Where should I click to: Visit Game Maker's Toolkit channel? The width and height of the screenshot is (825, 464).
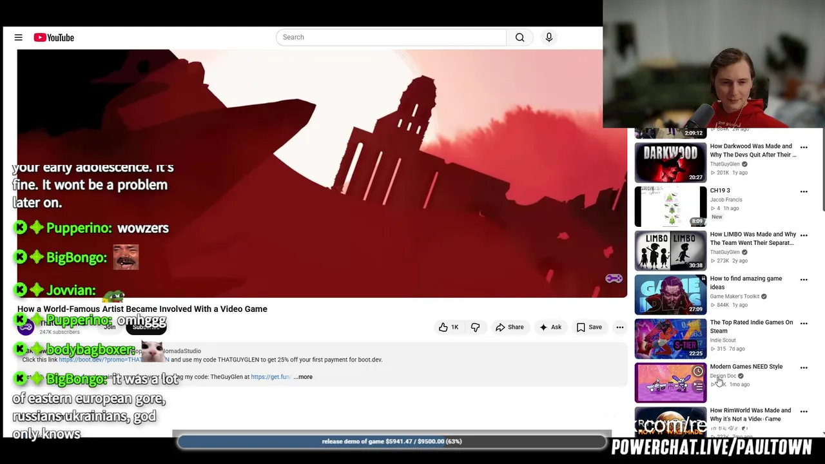(x=735, y=296)
